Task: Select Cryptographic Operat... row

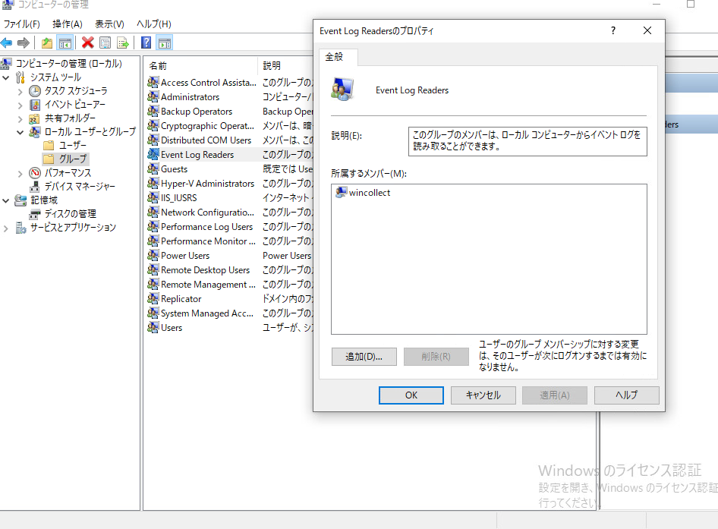Action: tap(229, 125)
